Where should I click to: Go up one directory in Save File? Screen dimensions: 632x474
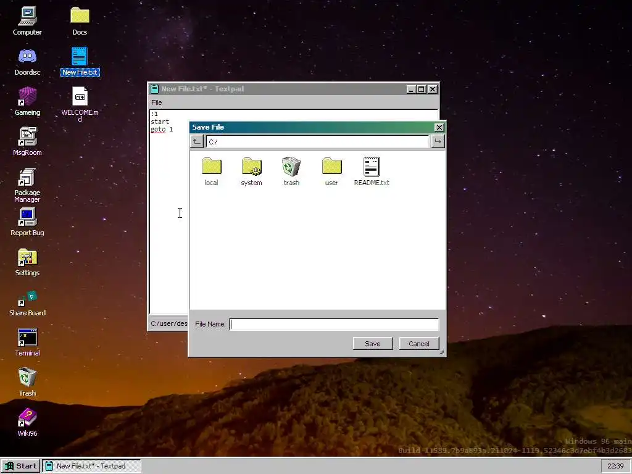point(196,141)
